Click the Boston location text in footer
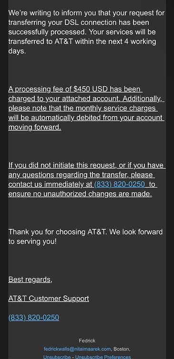 122,349
